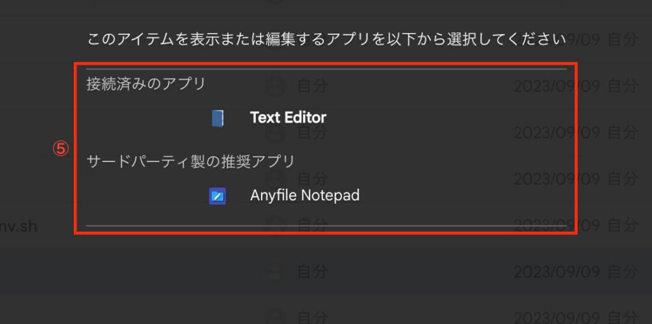Click the 自分 owner label in the nv.sh row
Viewport: 652px width, 324px height.
point(622,225)
